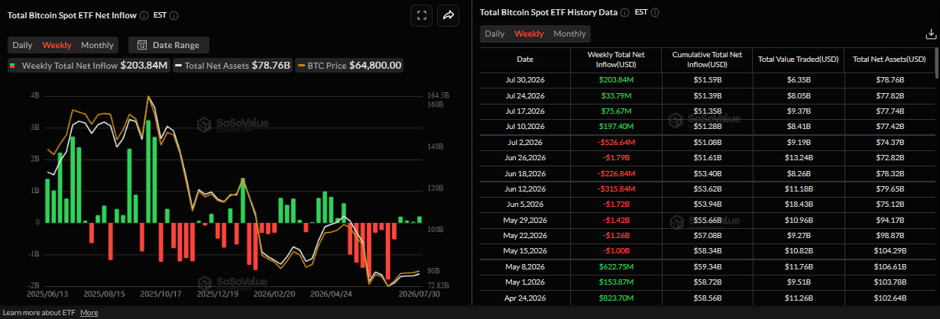Click the 2025/10/17 chart axis label
Image resolution: width=940 pixels, height=319 pixels.
coord(160,293)
